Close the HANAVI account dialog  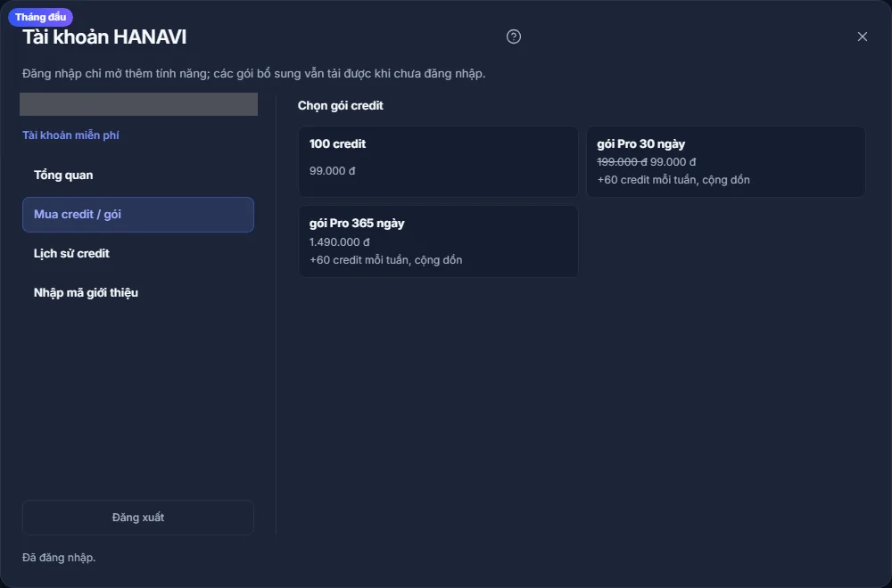point(862,37)
